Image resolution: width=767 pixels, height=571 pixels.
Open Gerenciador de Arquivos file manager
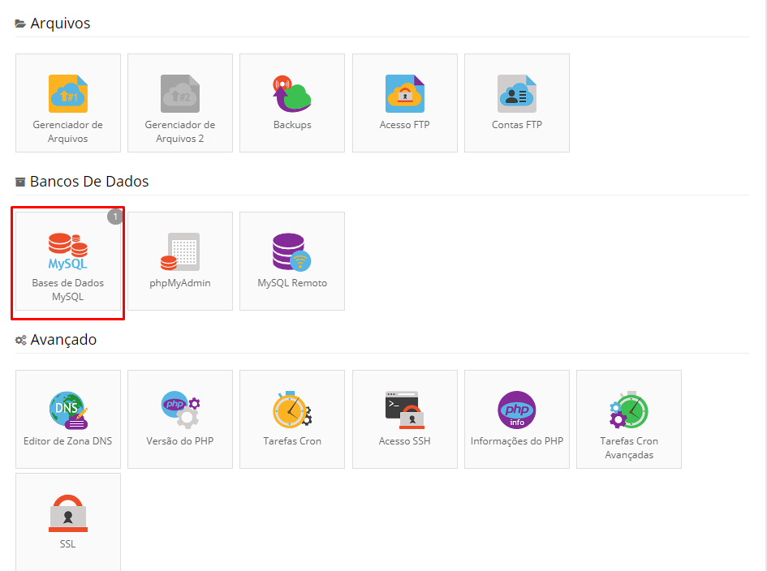tap(68, 102)
